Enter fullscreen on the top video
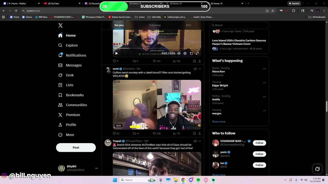 tap(197, 53)
